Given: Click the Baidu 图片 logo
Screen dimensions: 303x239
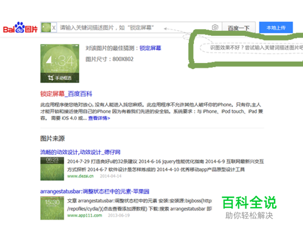Looking at the screenshot, I should tap(20, 28).
